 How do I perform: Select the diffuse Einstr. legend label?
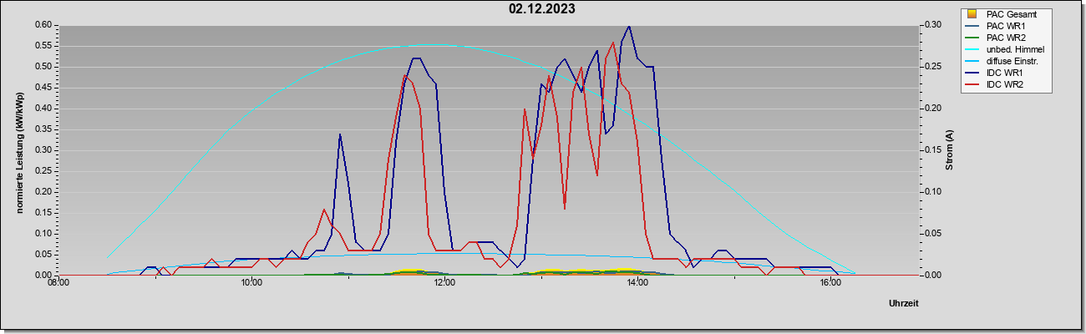point(1012,61)
